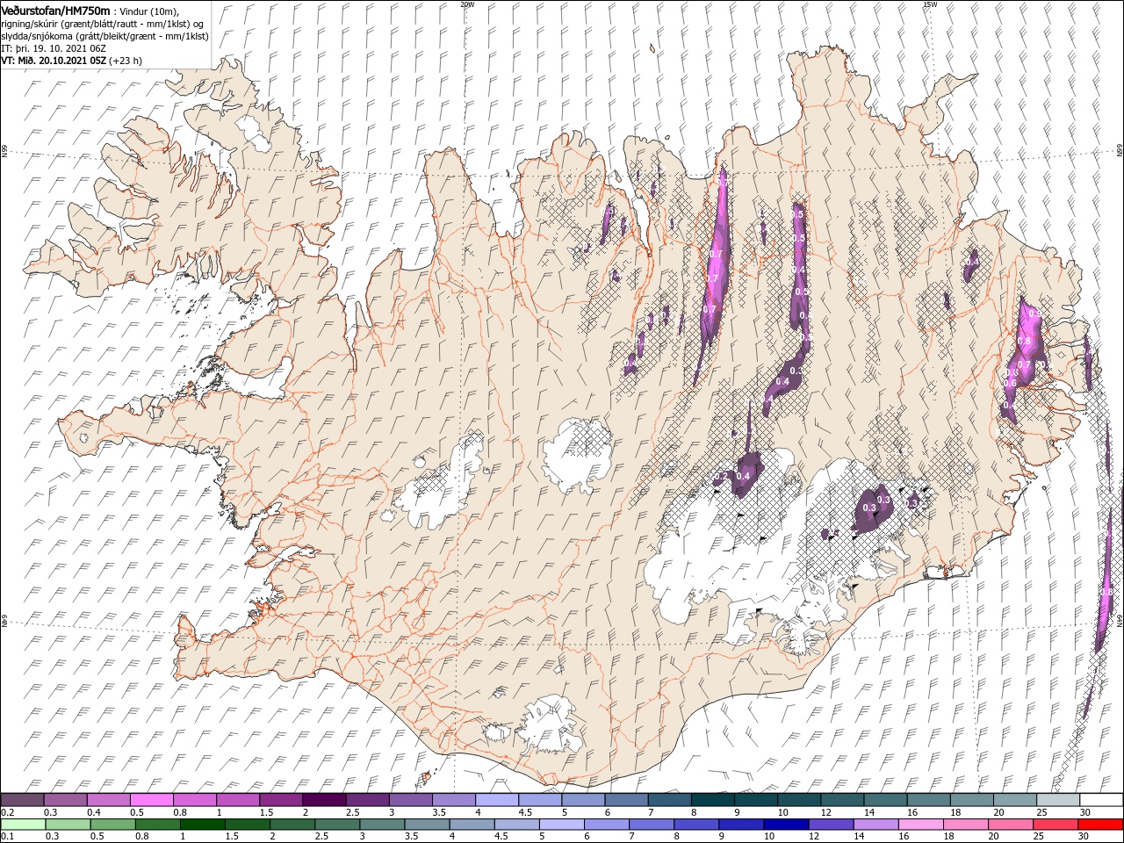The image size is (1124, 843).
Task: Click pale green lower swatch between 0.1 and 0.3
Action: point(22,825)
